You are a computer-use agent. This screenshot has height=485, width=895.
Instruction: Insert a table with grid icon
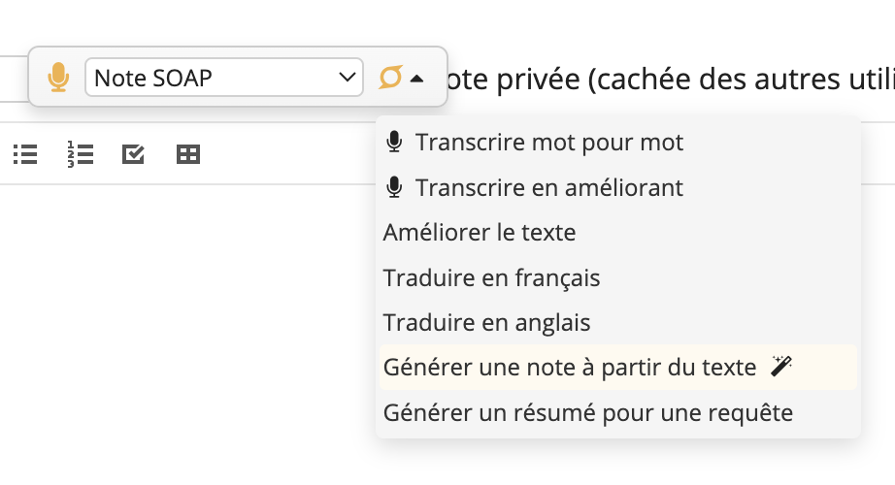[188, 154]
